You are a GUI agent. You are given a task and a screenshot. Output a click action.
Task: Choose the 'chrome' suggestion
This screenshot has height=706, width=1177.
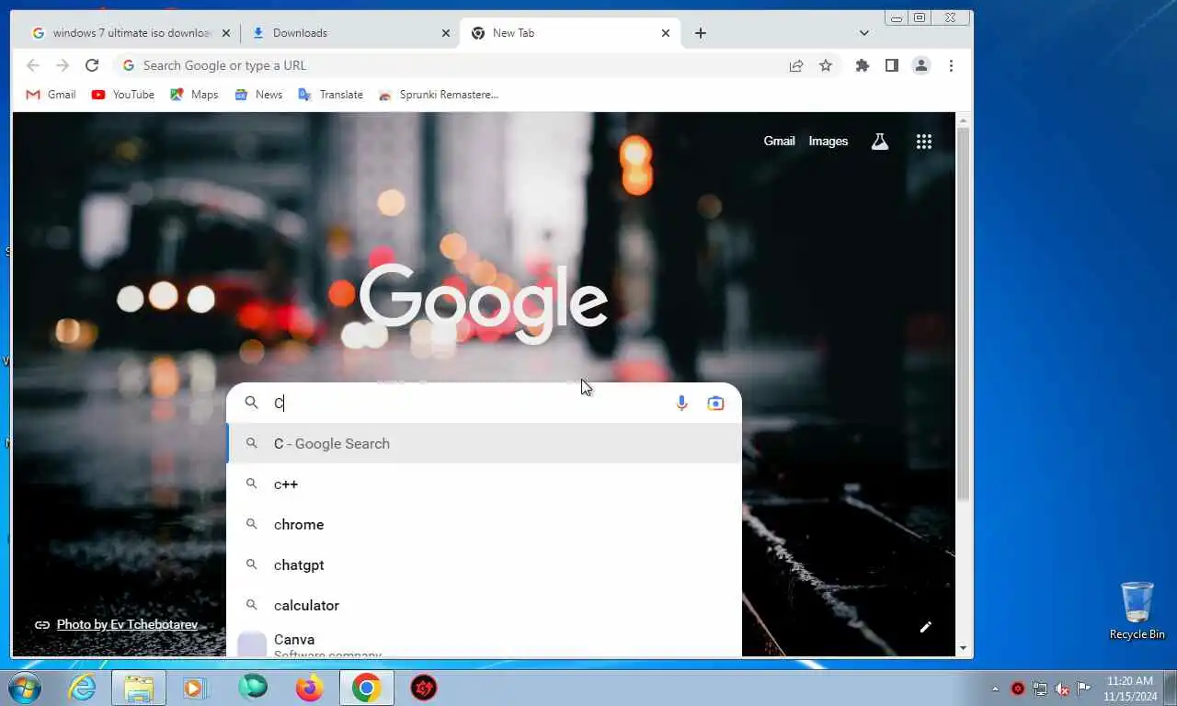point(484,525)
